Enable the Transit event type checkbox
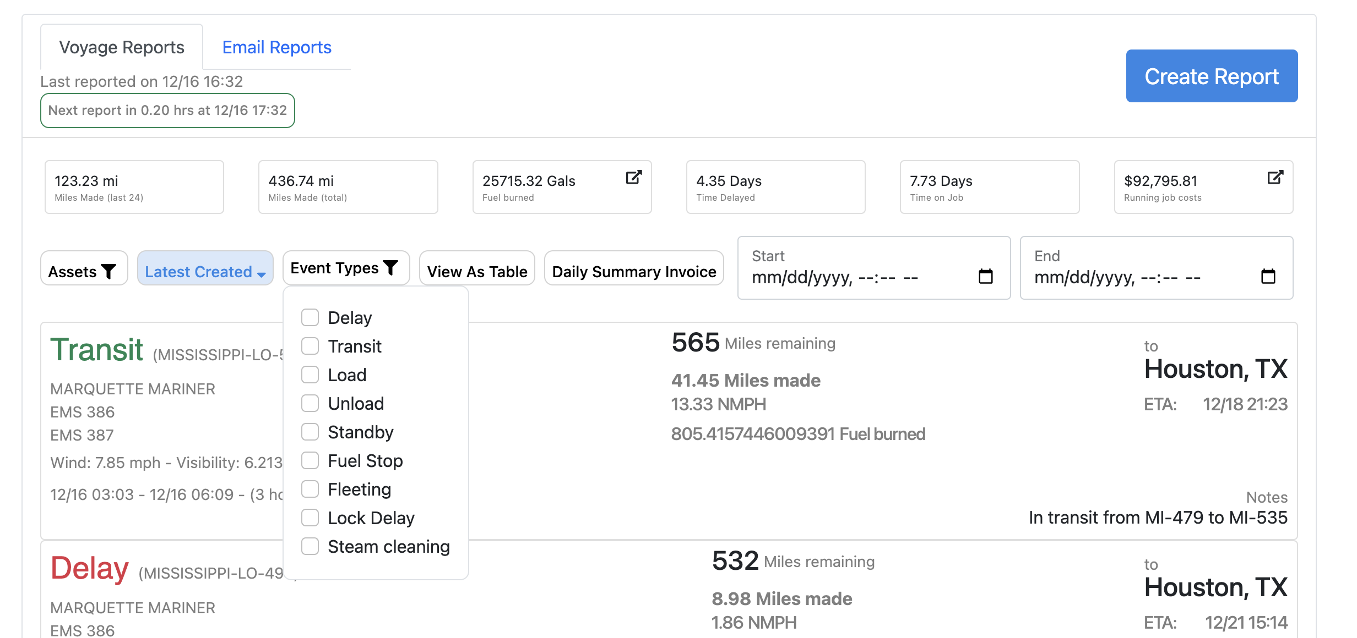The height and width of the screenshot is (638, 1357). 310,346
